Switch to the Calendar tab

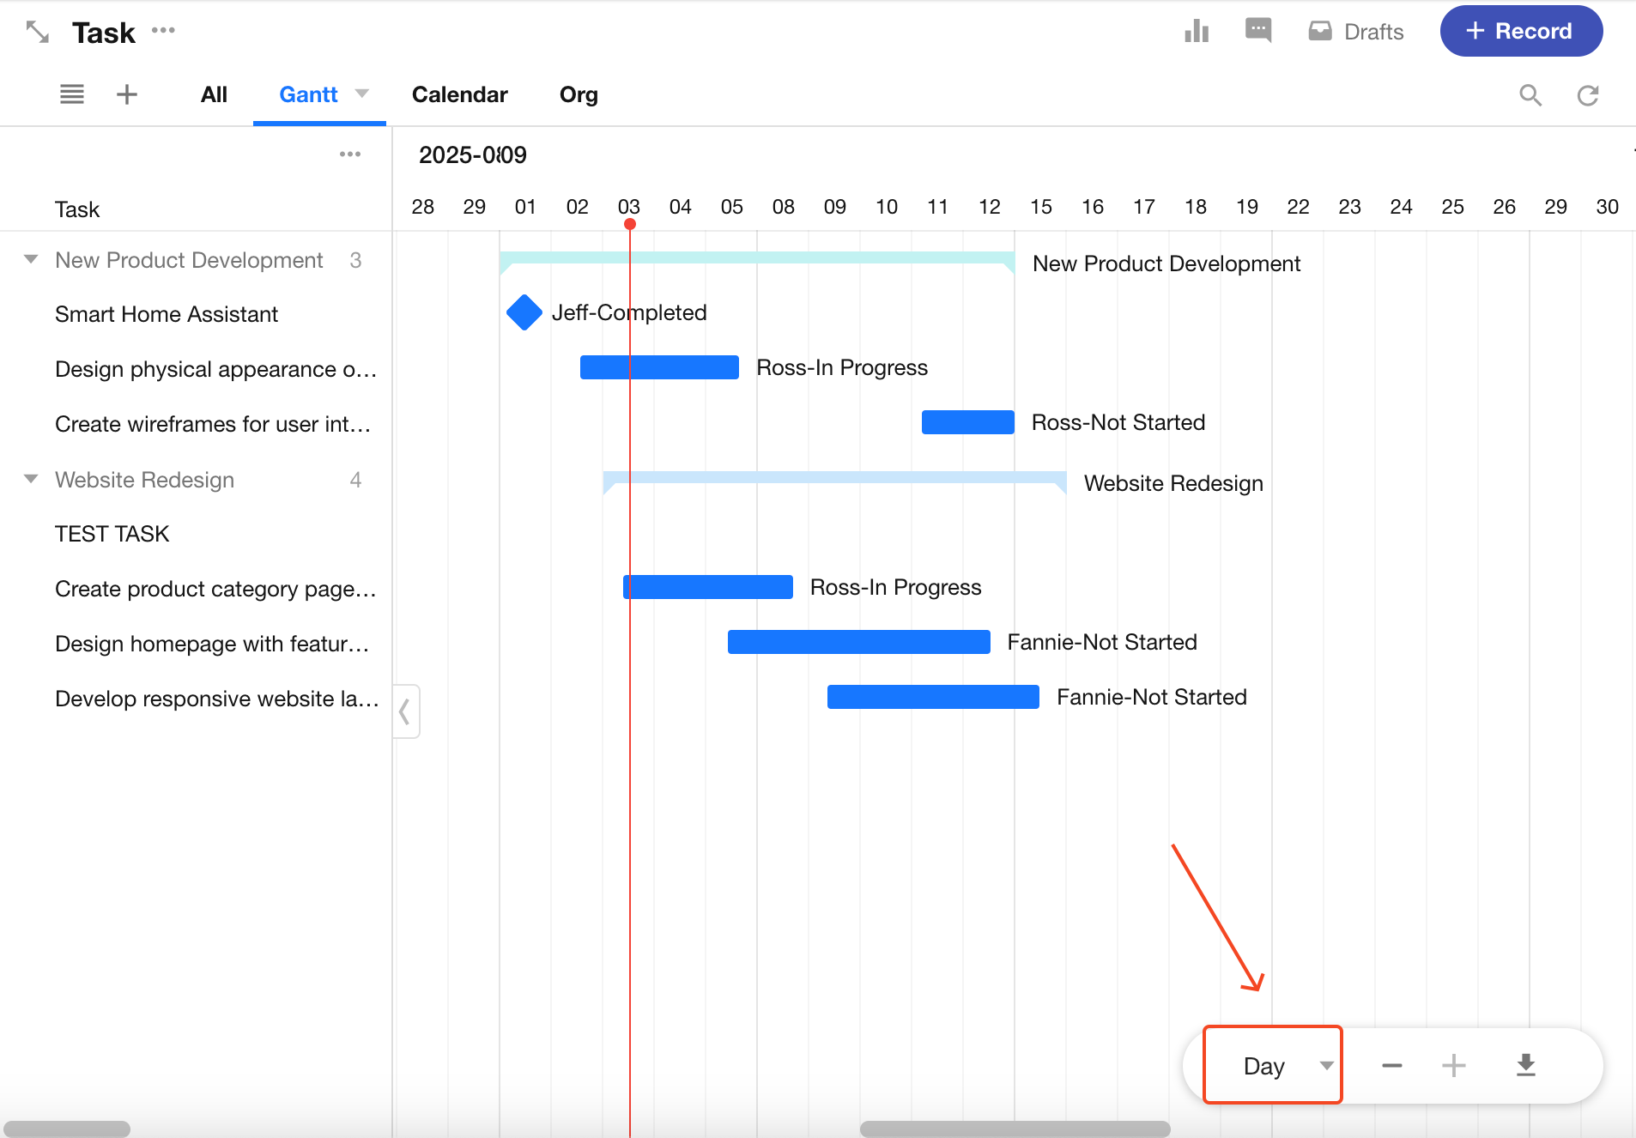(x=459, y=94)
